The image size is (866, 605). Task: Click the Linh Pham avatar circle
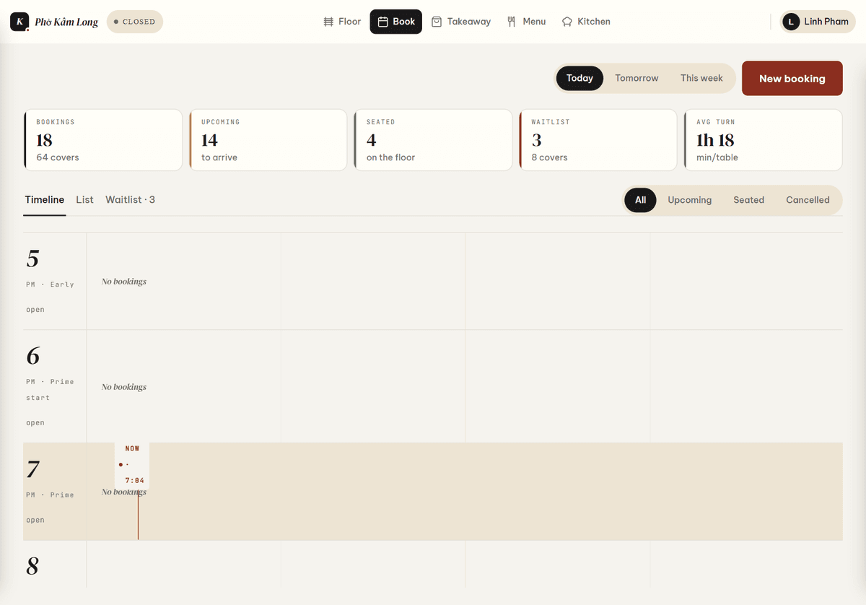click(791, 22)
